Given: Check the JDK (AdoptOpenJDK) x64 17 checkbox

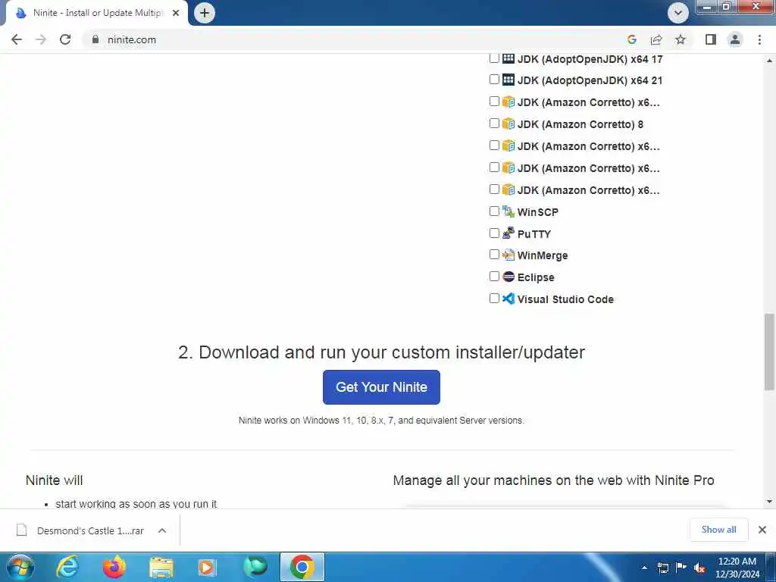Looking at the screenshot, I should pos(494,58).
